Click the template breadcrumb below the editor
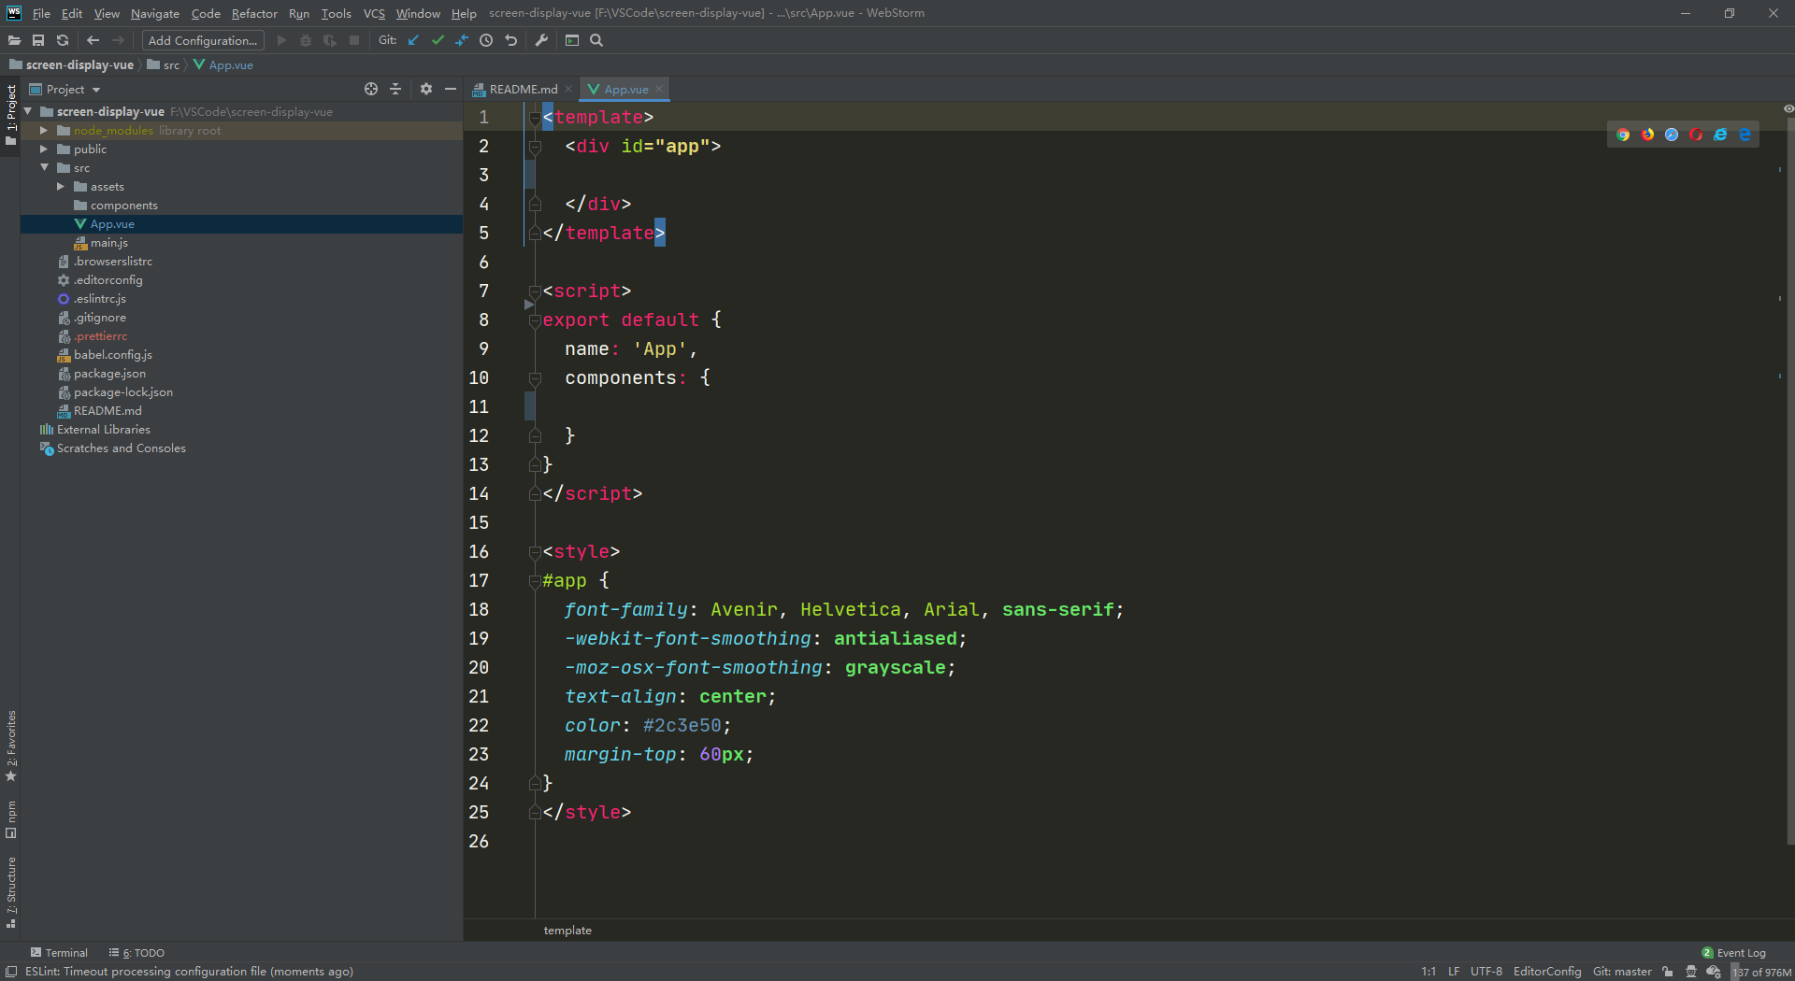This screenshot has height=981, width=1795. click(567, 930)
